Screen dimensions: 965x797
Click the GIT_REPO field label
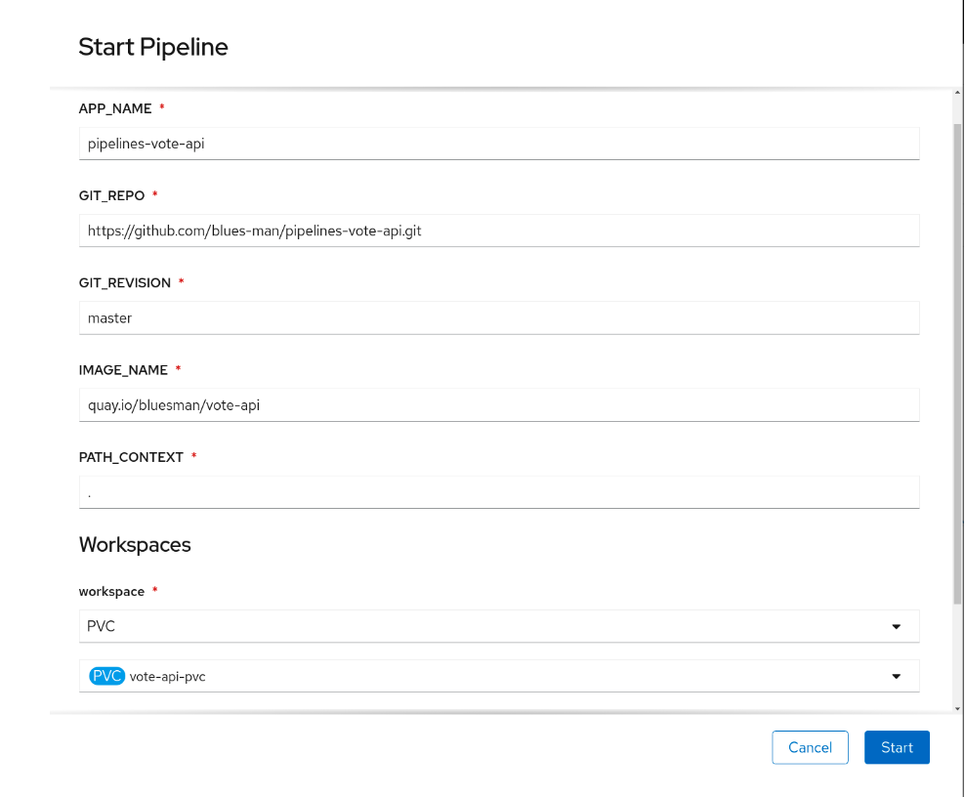pos(111,195)
